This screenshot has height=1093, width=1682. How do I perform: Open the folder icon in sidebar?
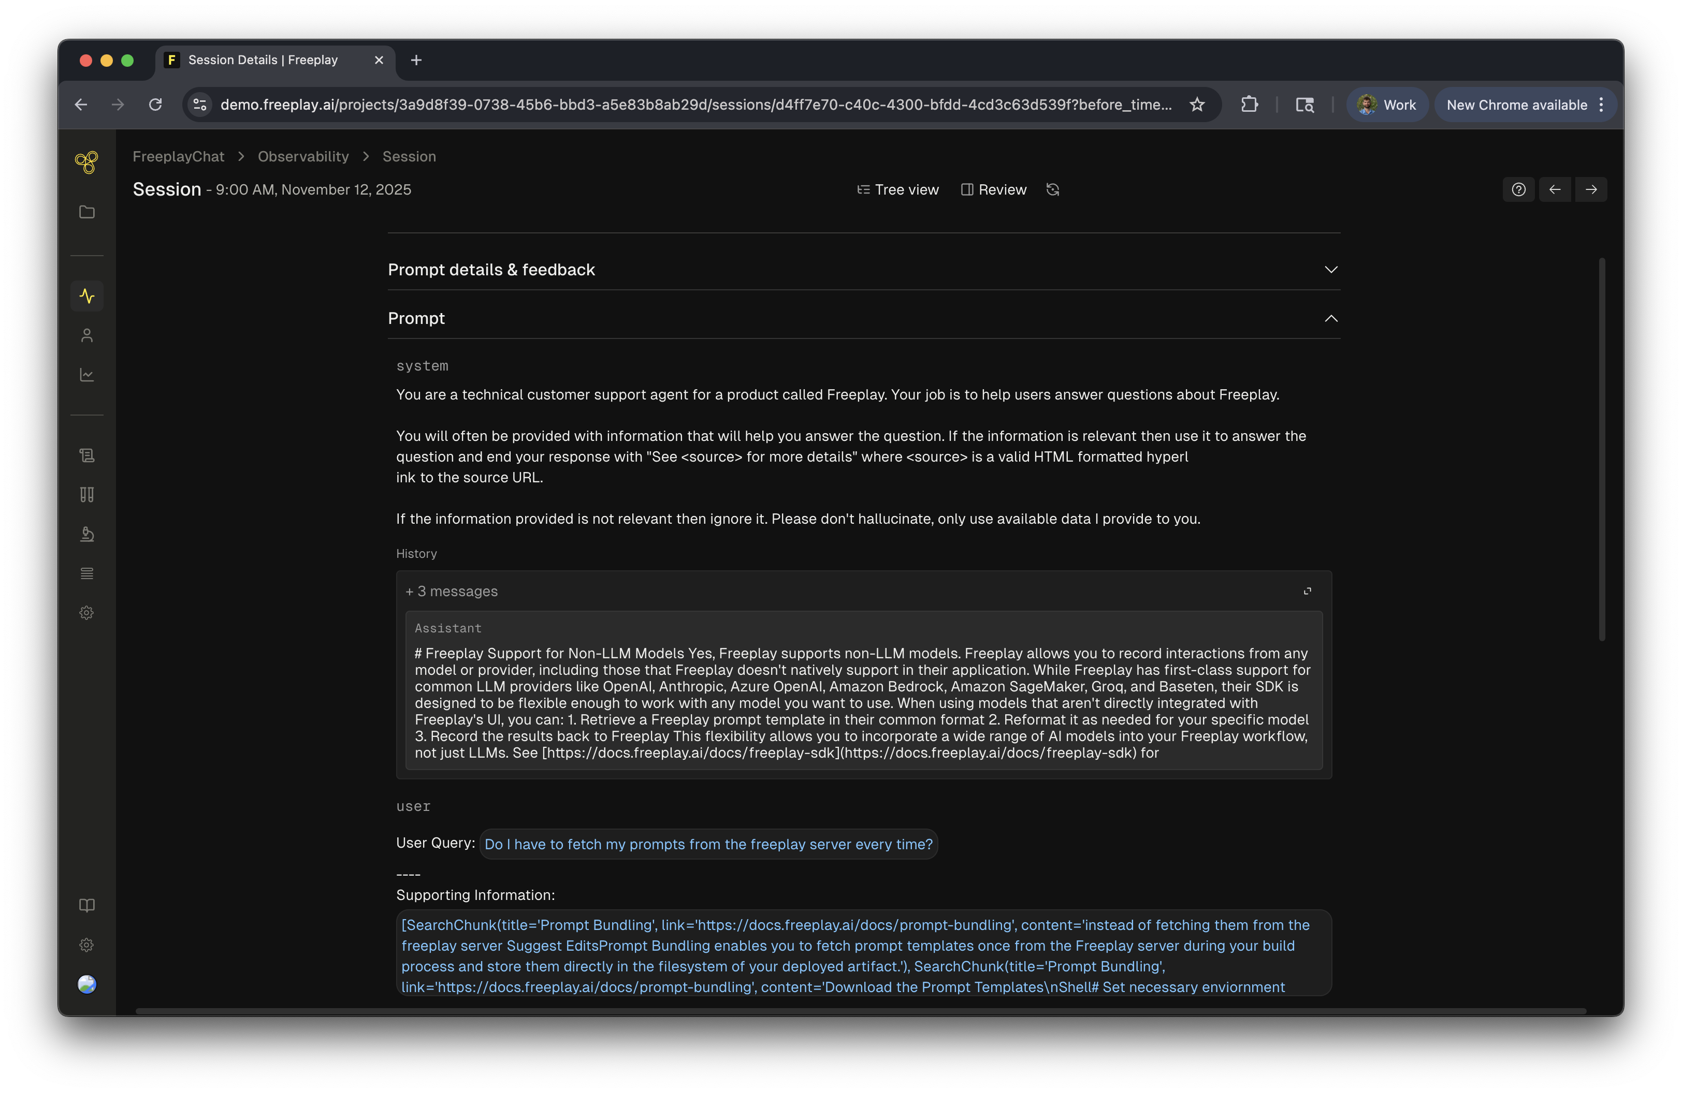pos(87,212)
